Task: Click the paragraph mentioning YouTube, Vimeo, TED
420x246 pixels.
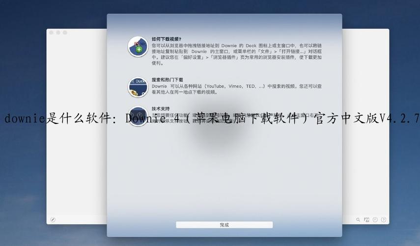Action: (237, 89)
